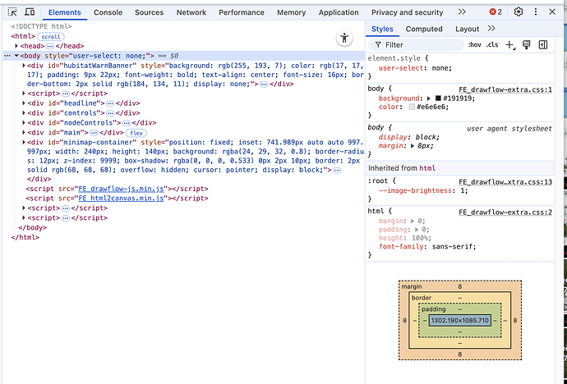Open the Performance tab
Viewport: 567px width, 384px height.
242,12
